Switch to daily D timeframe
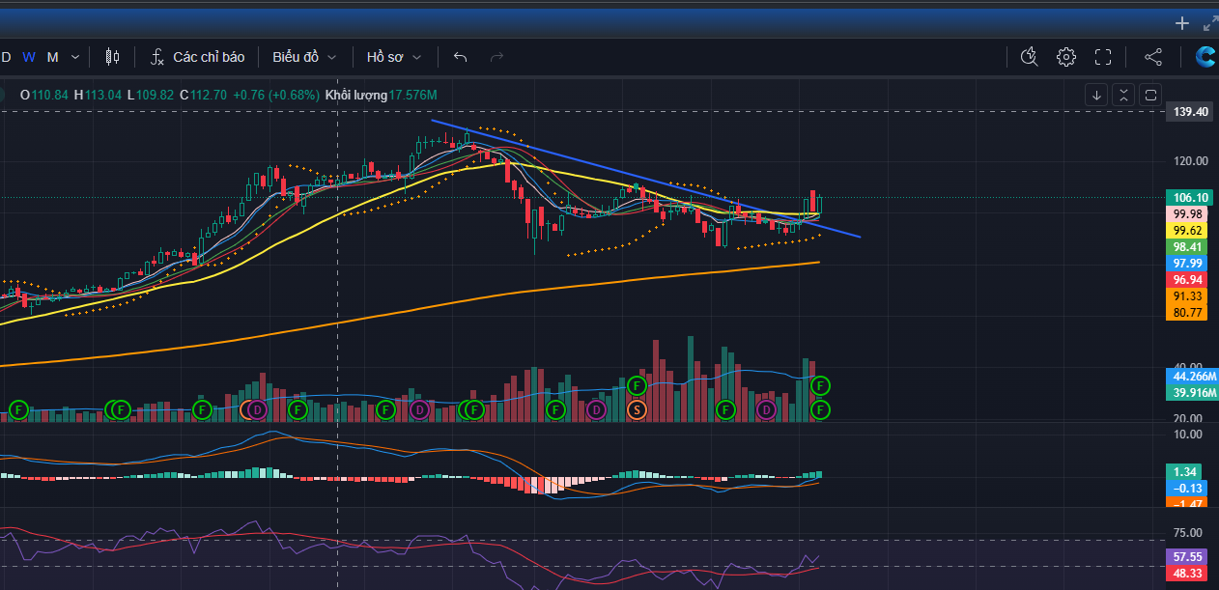This screenshot has width=1219, height=590. coord(6,57)
